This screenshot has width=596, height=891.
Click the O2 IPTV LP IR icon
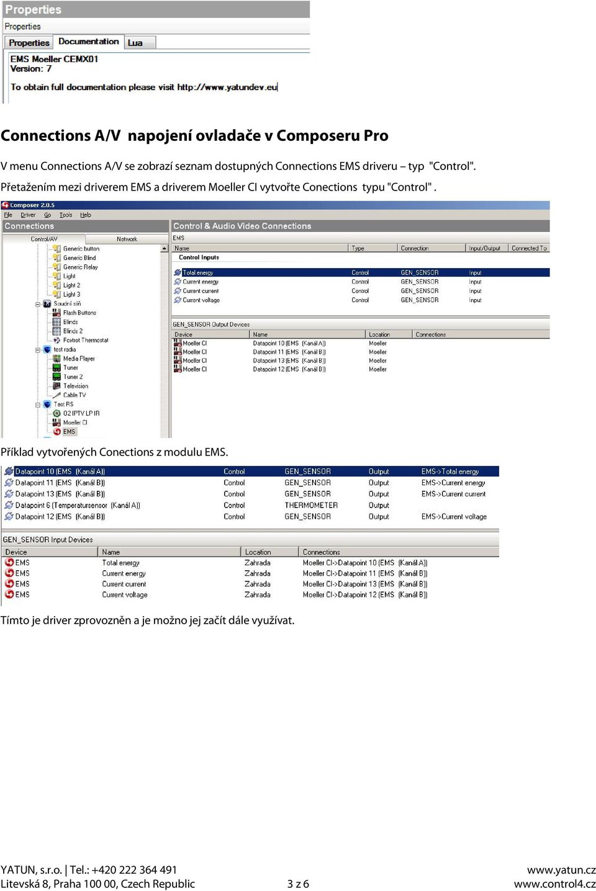[56, 413]
